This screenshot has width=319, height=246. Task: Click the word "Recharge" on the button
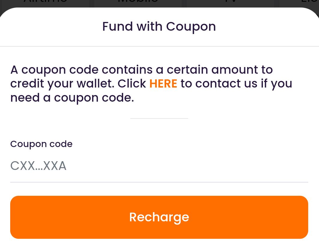coord(159,217)
